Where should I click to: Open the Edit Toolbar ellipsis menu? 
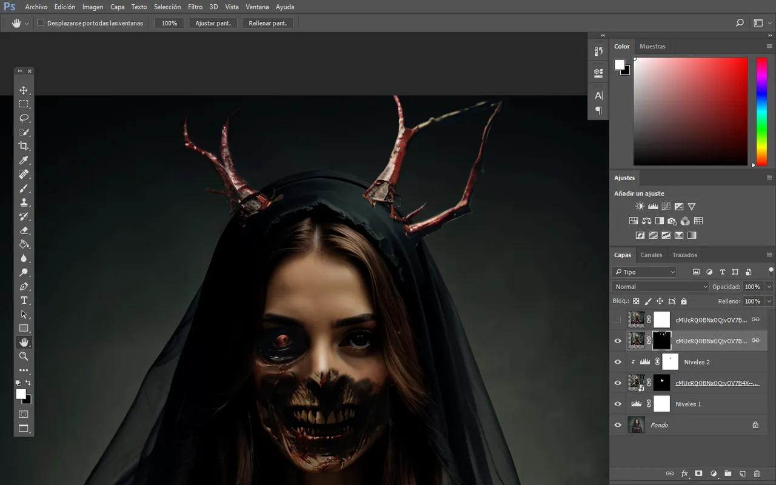point(24,370)
